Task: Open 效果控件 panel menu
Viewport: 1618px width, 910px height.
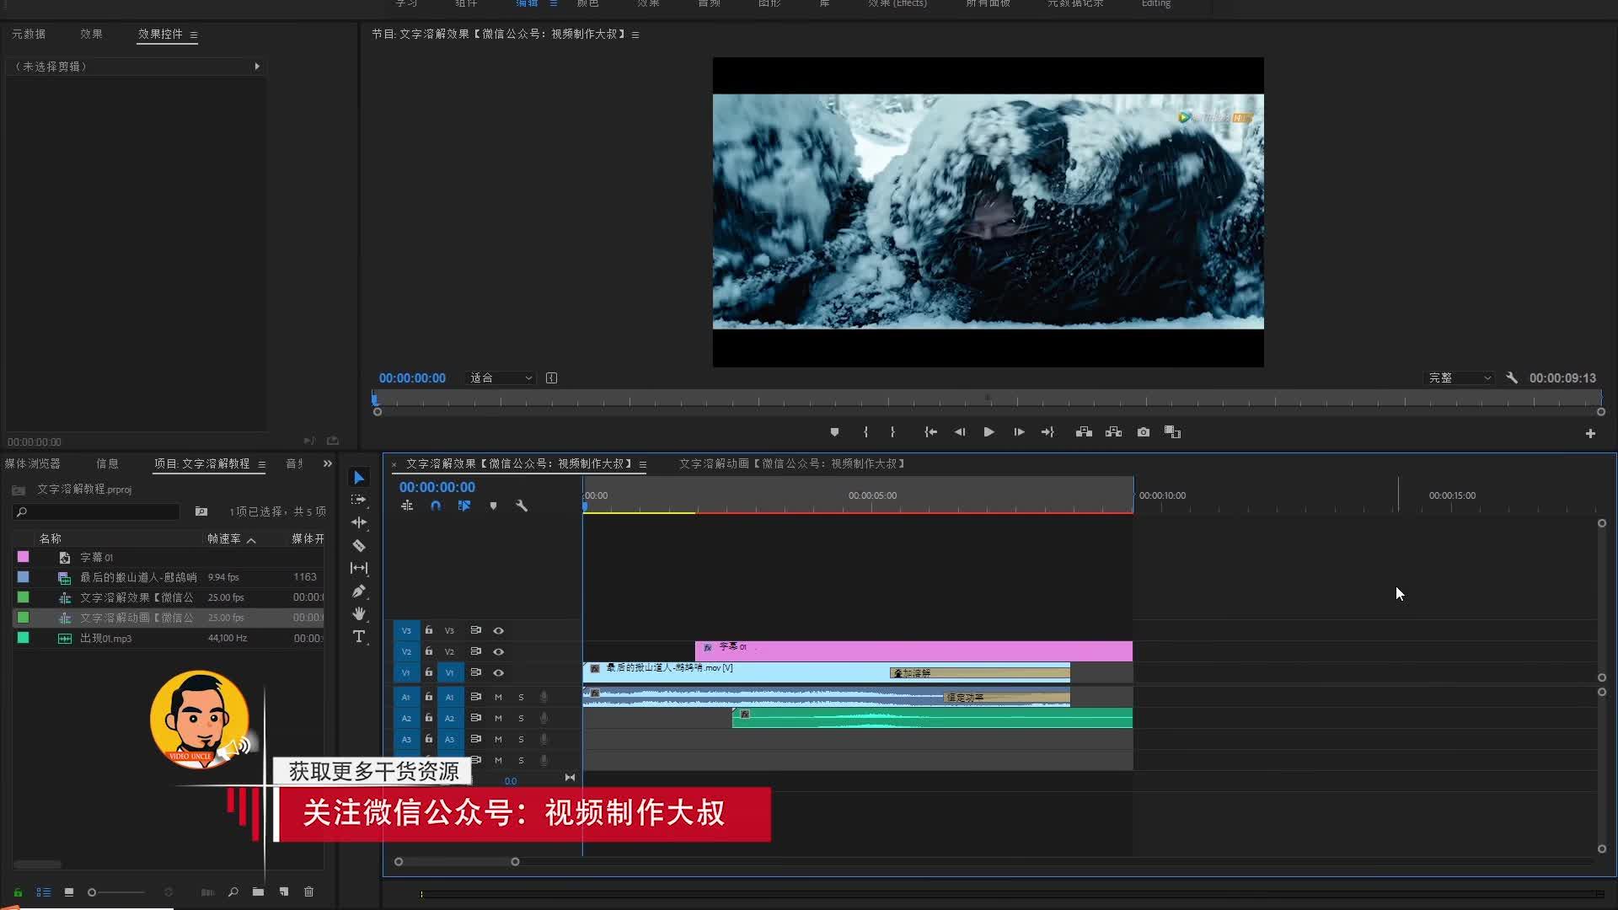Action: tap(194, 35)
